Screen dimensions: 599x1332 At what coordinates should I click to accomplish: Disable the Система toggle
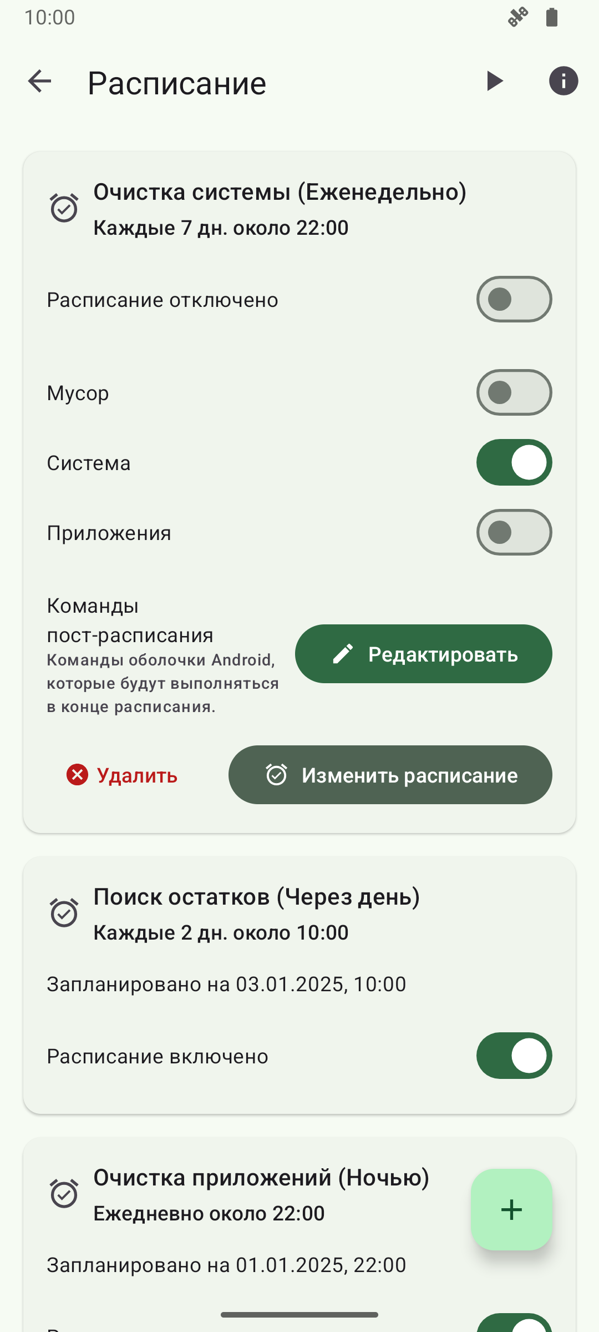(514, 462)
